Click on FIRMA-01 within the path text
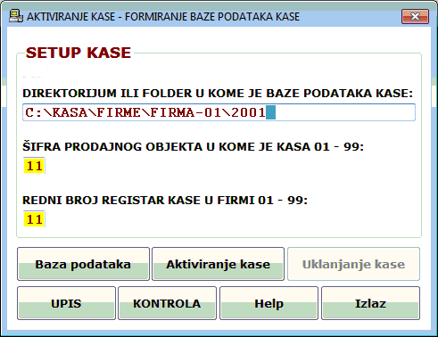This screenshot has width=438, height=337. point(186,113)
